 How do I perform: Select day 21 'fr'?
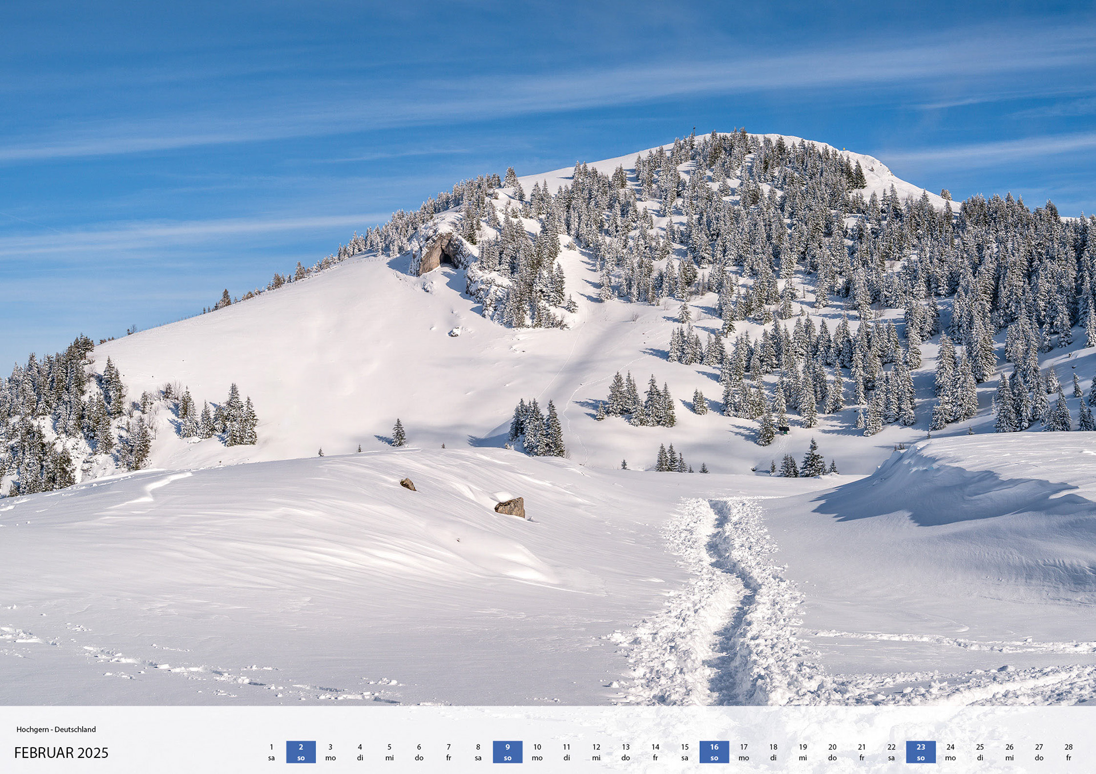point(862,752)
